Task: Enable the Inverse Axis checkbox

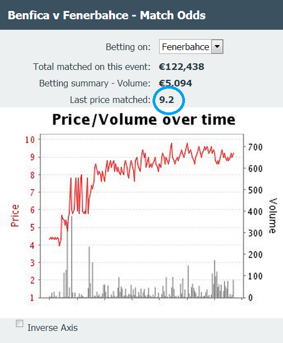Action: 19,323
